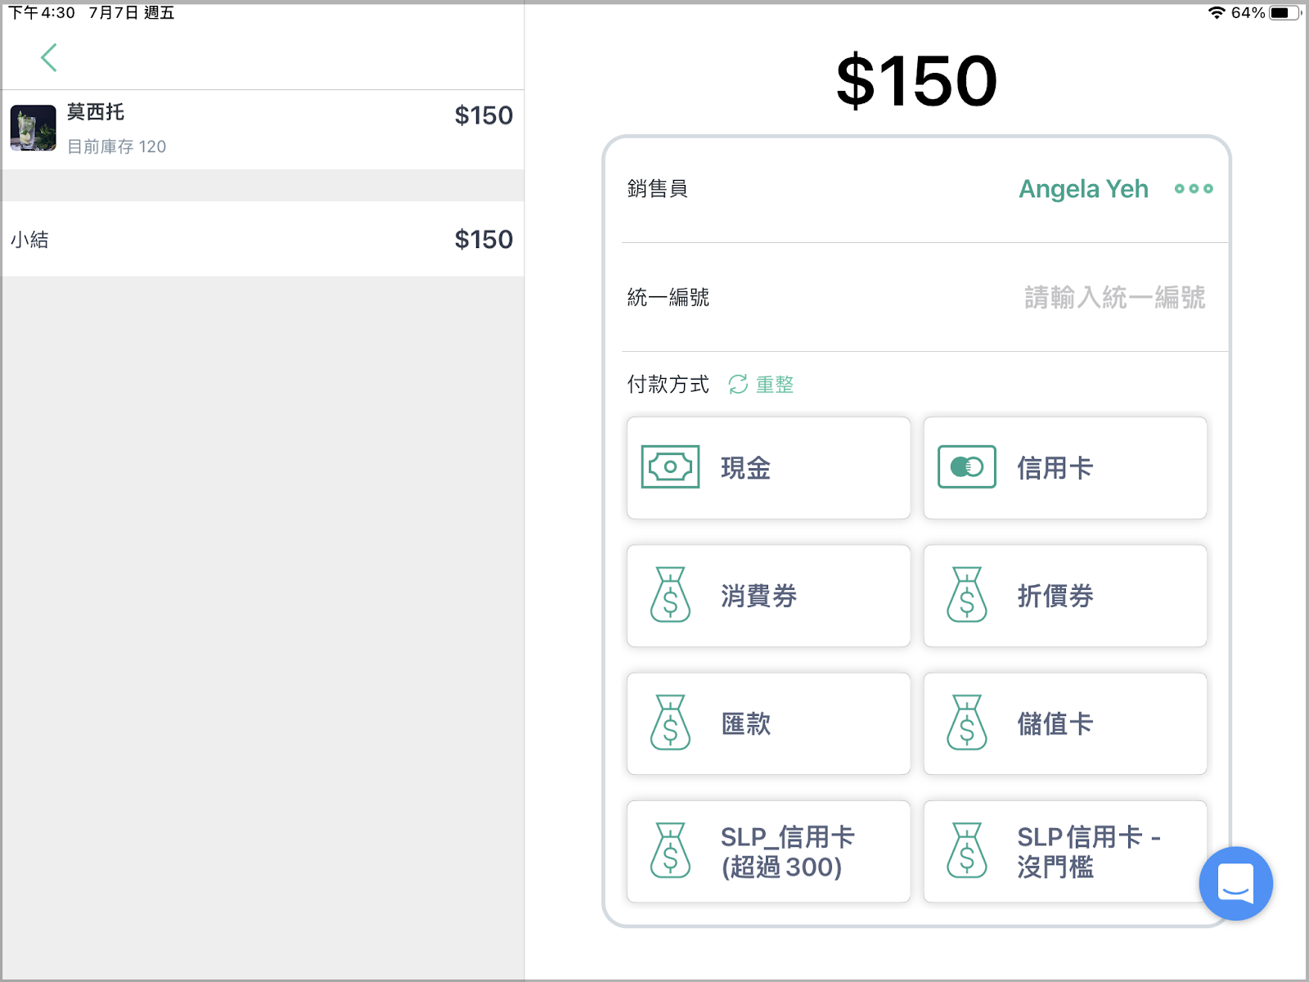The image size is (1309, 982).
Task: Choose 信用卡 as payment method
Action: [1065, 468]
